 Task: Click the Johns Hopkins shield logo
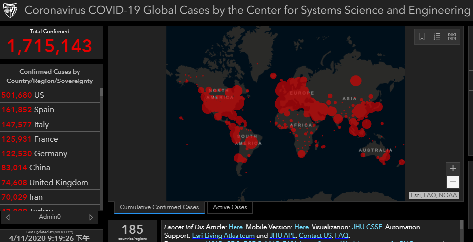[x=10, y=10]
